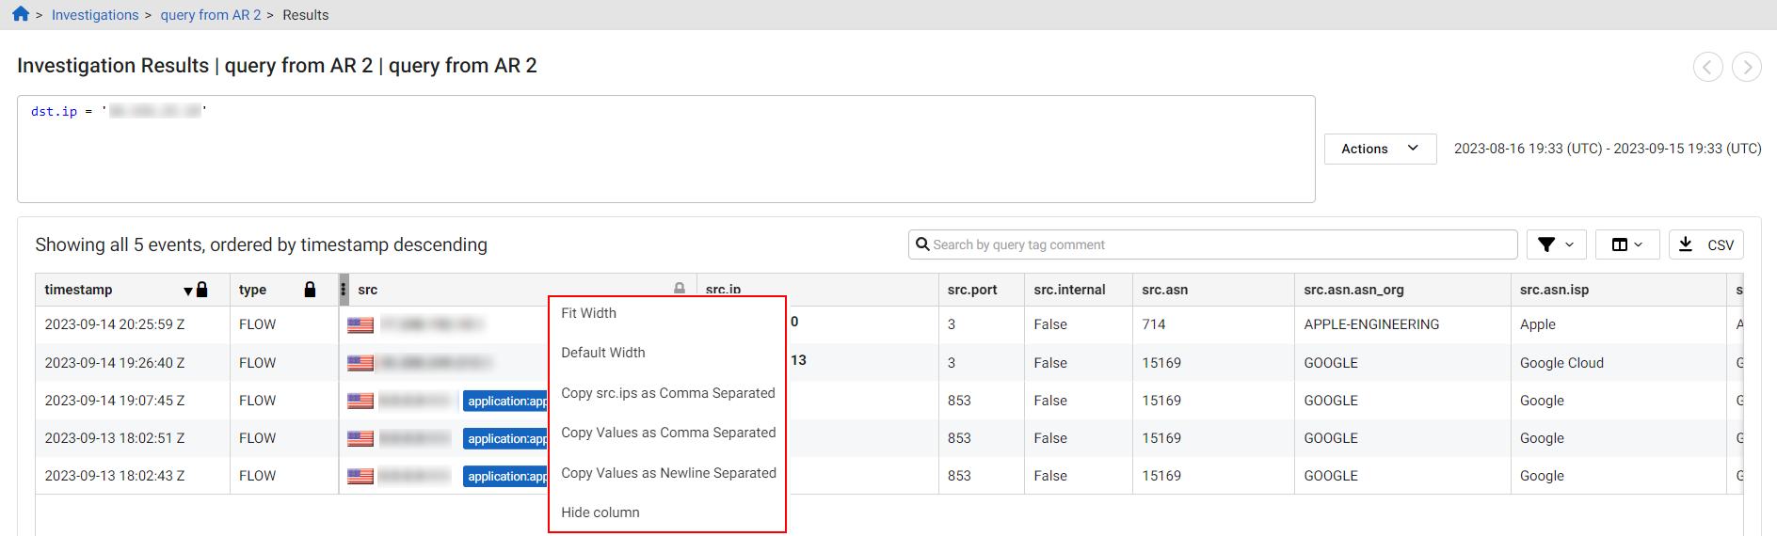Open the Actions dropdown
1777x536 pixels.
click(x=1380, y=149)
